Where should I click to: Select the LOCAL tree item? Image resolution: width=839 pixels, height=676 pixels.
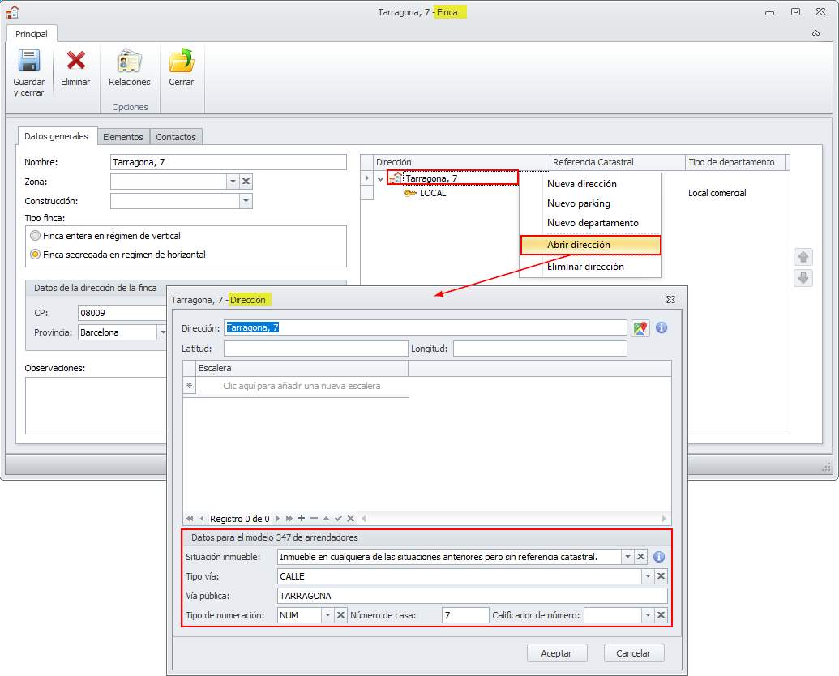point(433,193)
